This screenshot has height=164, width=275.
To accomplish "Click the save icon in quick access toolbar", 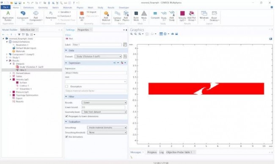I will click(16, 3).
